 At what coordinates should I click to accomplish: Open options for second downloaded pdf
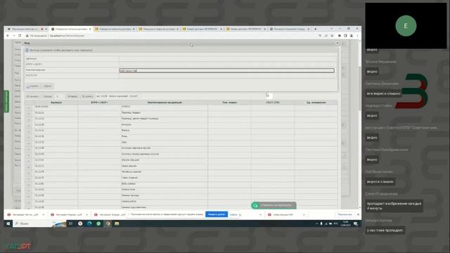point(86,214)
